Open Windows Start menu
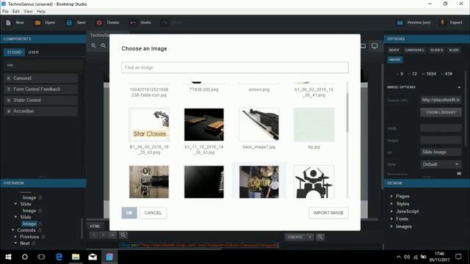Viewport: 470px width, 264px height. pyautogui.click(x=8, y=257)
